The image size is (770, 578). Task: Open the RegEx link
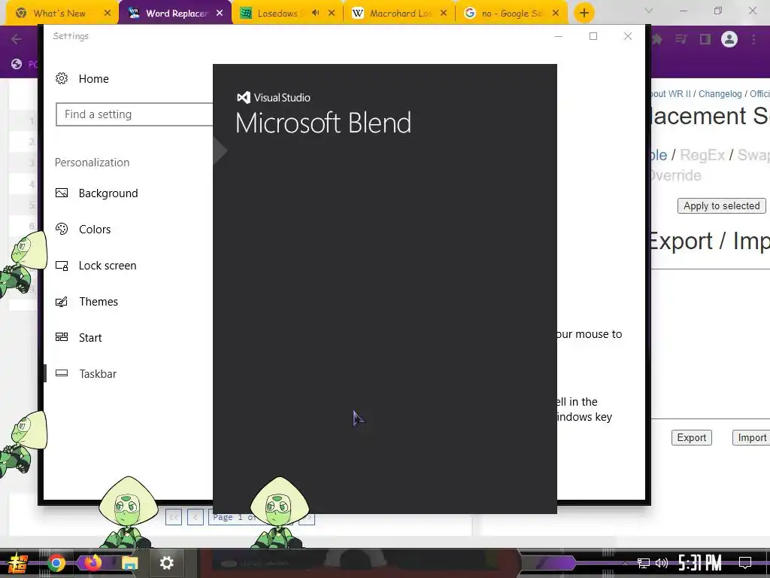(x=702, y=155)
